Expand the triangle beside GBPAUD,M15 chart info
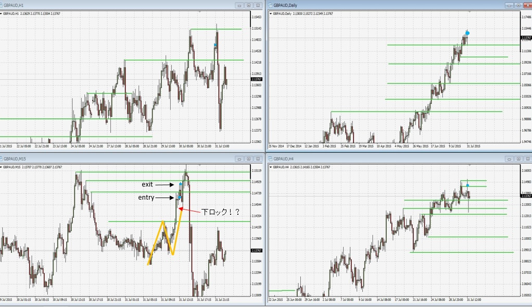Screen dimensions: 532x307 (2, 167)
